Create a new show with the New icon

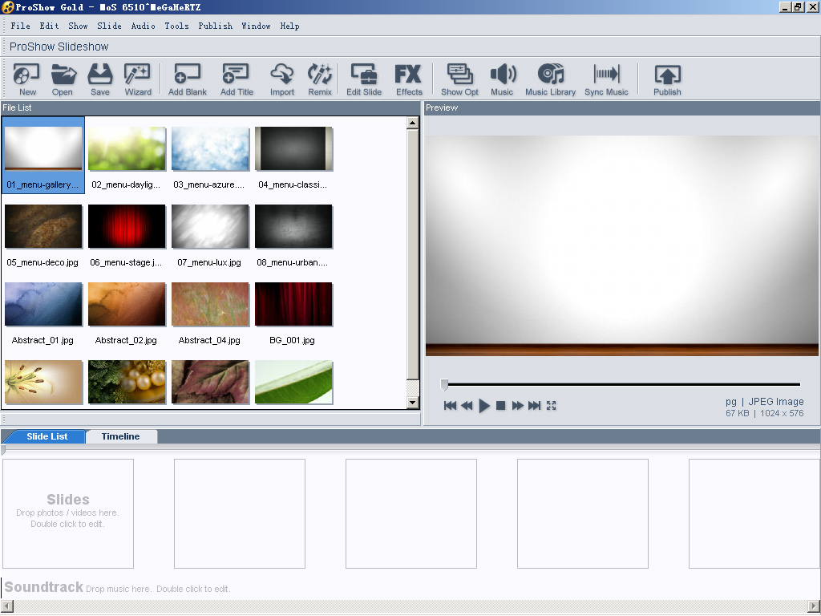pyautogui.click(x=26, y=79)
